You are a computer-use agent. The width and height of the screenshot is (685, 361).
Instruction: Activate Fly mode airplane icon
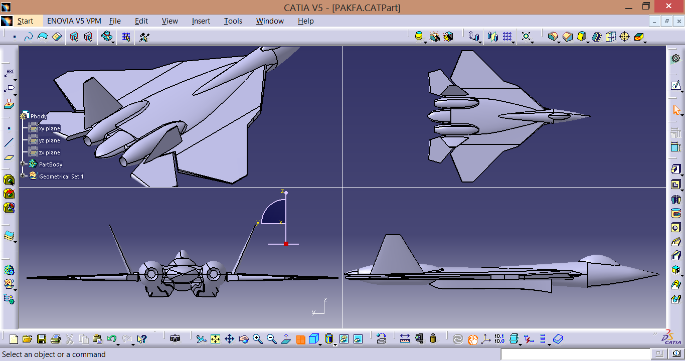pyautogui.click(x=201, y=339)
